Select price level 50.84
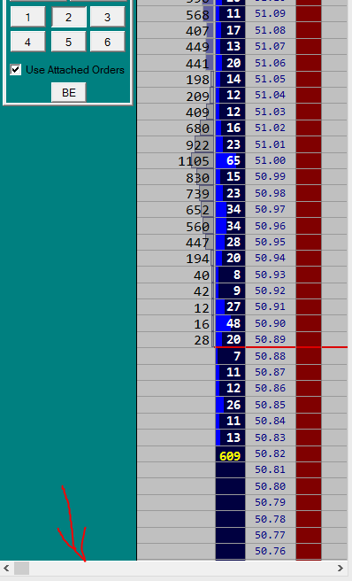352x581 pixels. (271, 421)
